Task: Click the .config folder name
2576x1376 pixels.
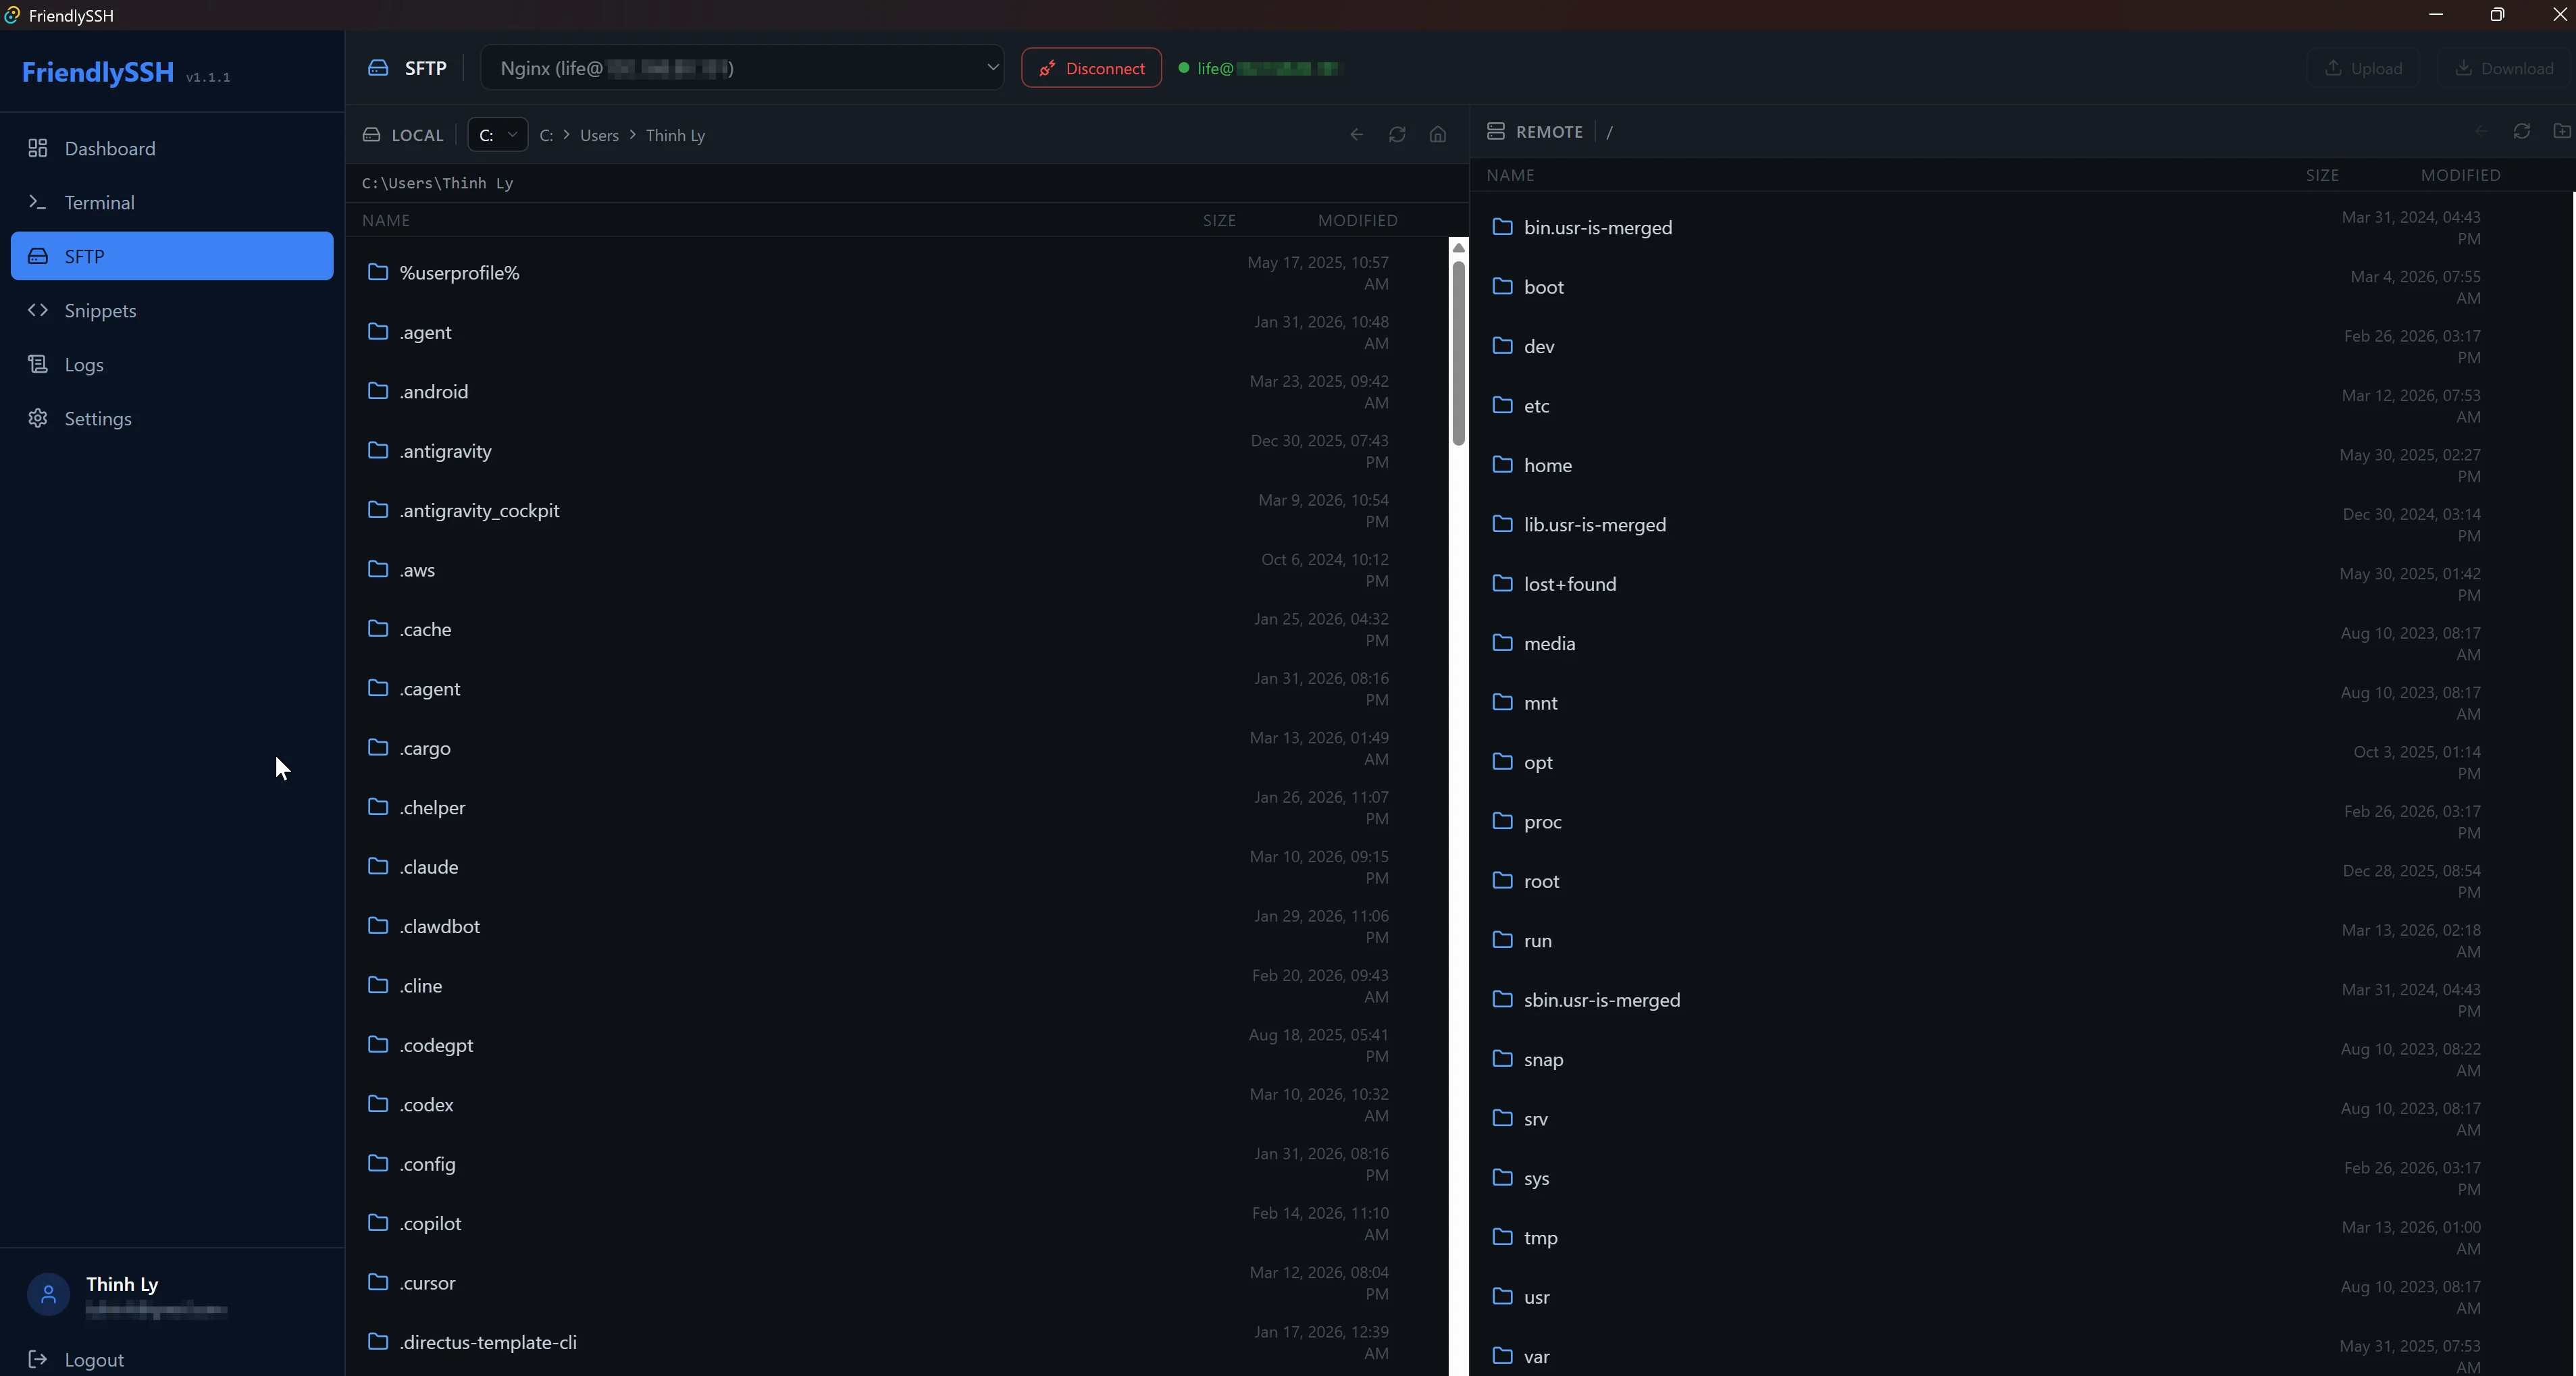Action: coord(428,1164)
